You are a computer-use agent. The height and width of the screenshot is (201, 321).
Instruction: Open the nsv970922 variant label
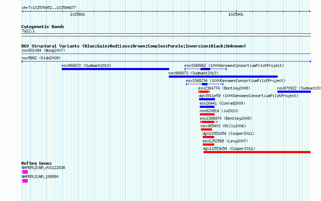coord(299,88)
